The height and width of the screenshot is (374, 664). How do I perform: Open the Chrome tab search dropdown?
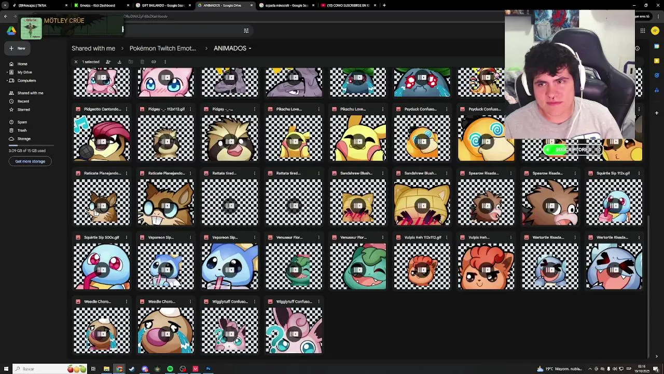point(5,5)
